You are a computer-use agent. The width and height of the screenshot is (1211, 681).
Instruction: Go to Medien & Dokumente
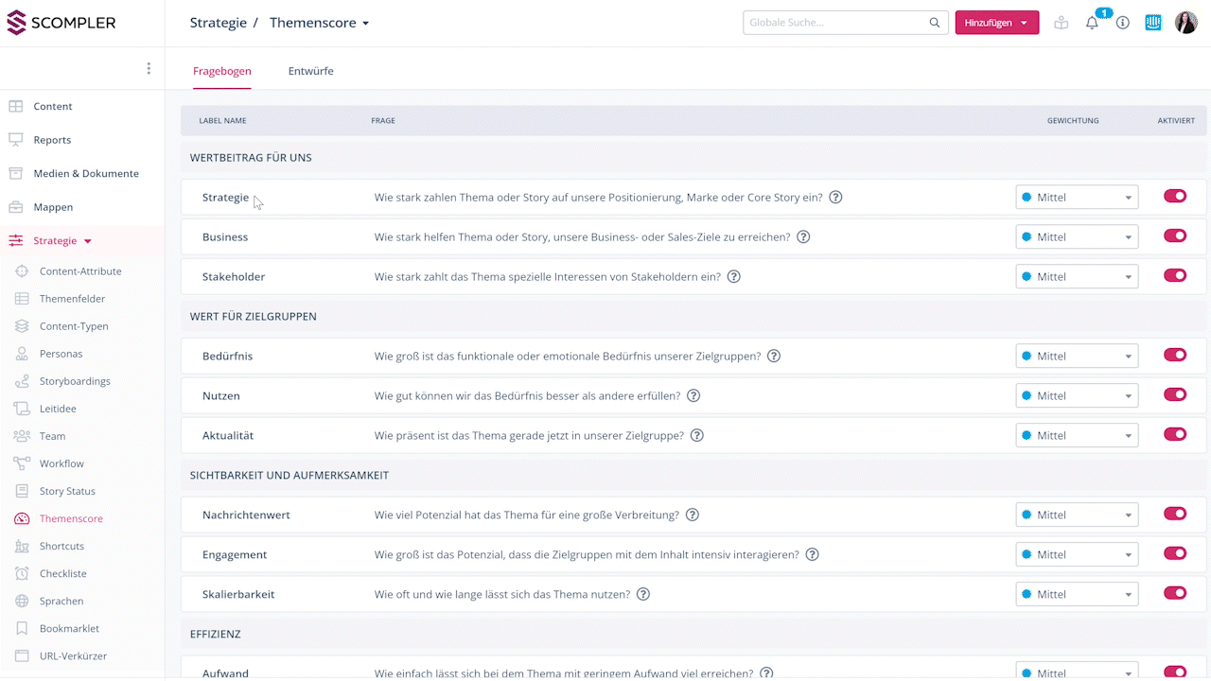(85, 174)
